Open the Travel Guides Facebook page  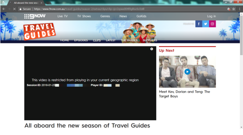pyautogui.click(x=199, y=24)
